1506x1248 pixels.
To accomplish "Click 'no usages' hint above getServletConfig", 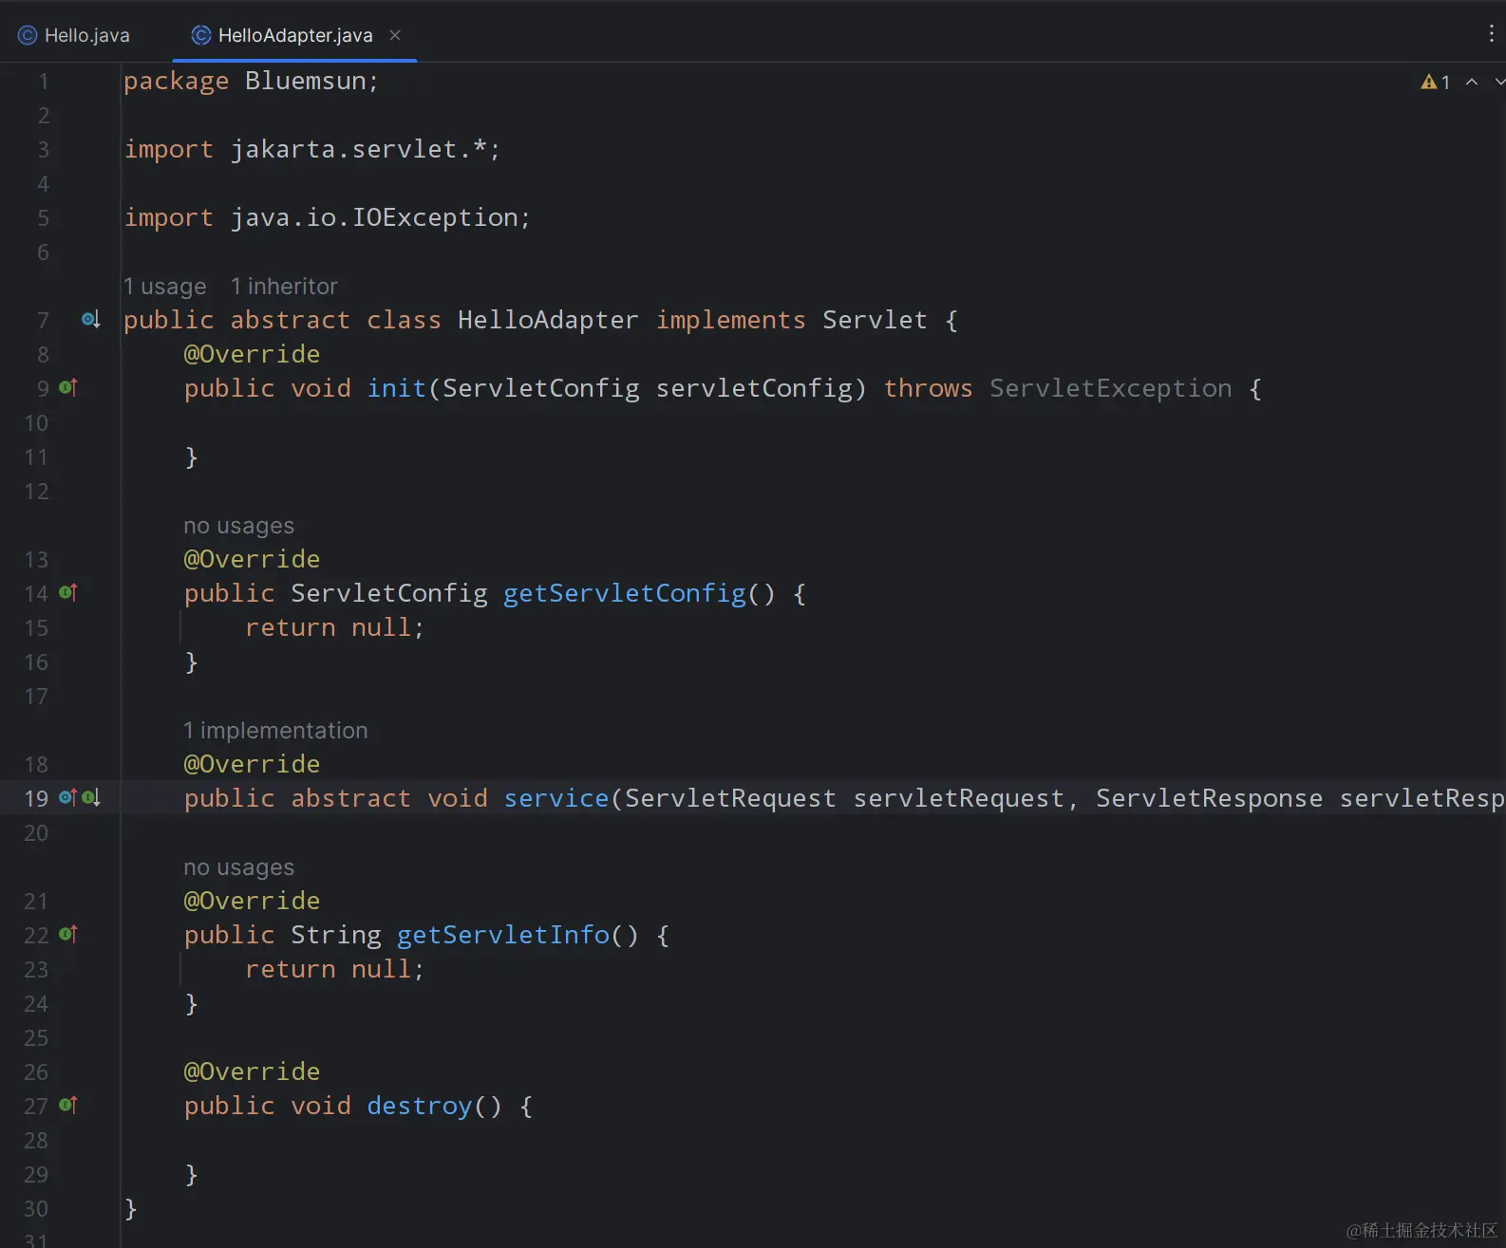I will coord(239,526).
